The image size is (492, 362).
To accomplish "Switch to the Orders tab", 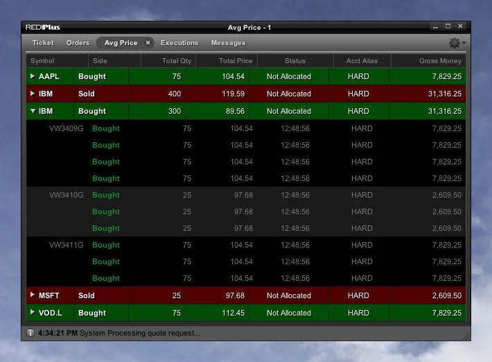I will click(x=78, y=43).
